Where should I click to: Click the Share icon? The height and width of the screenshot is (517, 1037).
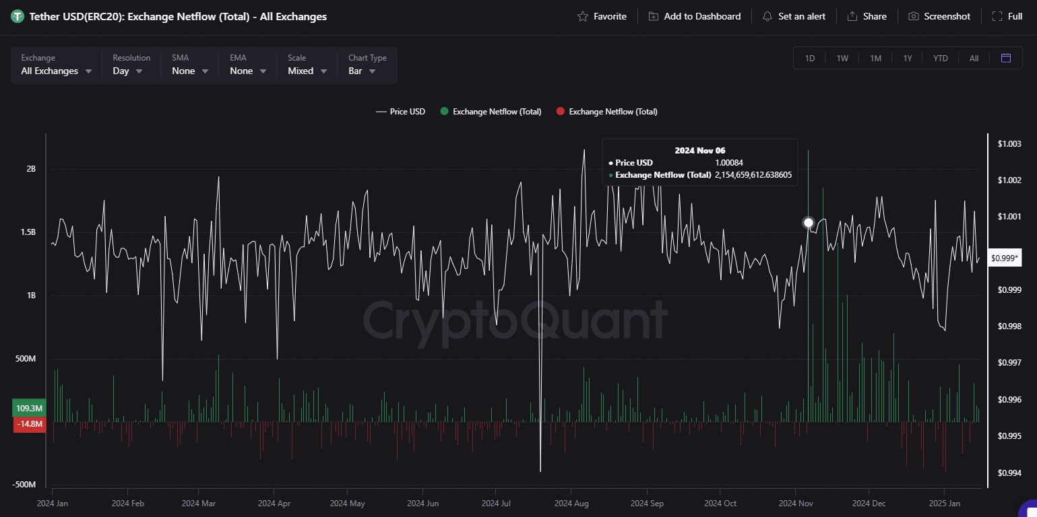click(852, 16)
